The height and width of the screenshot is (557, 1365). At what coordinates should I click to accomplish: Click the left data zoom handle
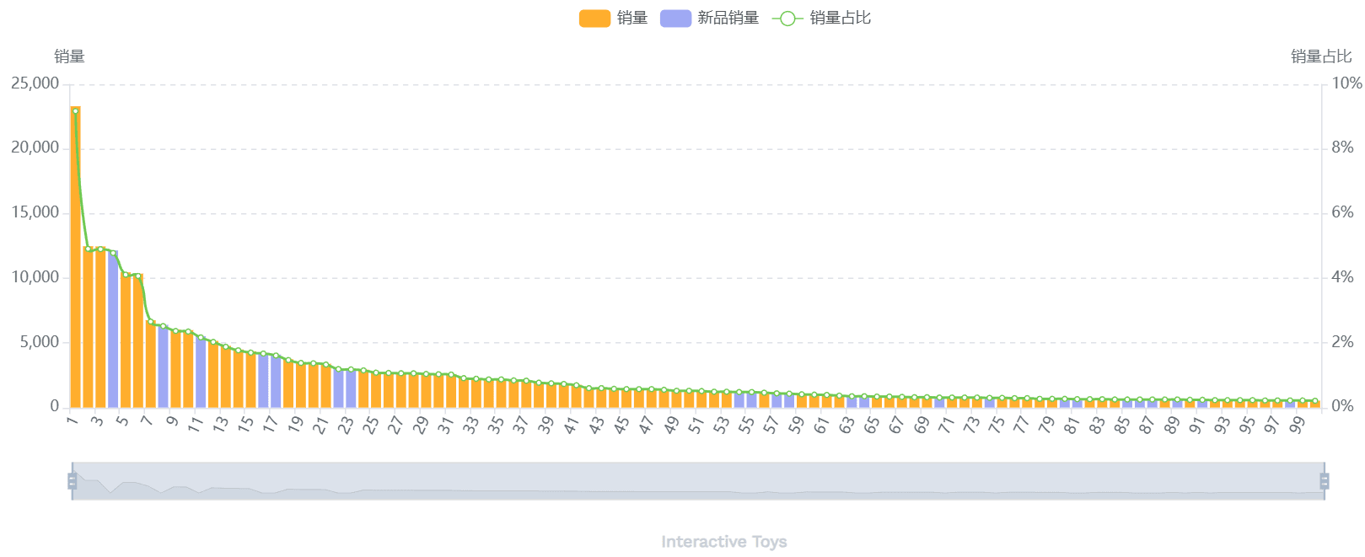tap(73, 481)
